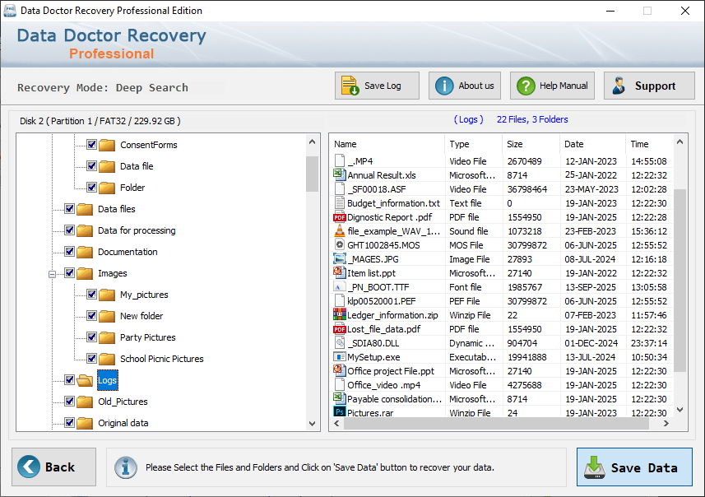Open the Help Manual
The width and height of the screenshot is (705, 497).
(x=552, y=86)
